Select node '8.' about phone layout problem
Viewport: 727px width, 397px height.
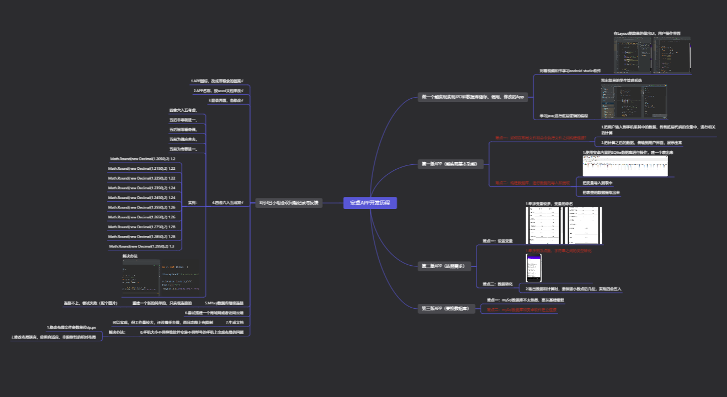coord(192,332)
